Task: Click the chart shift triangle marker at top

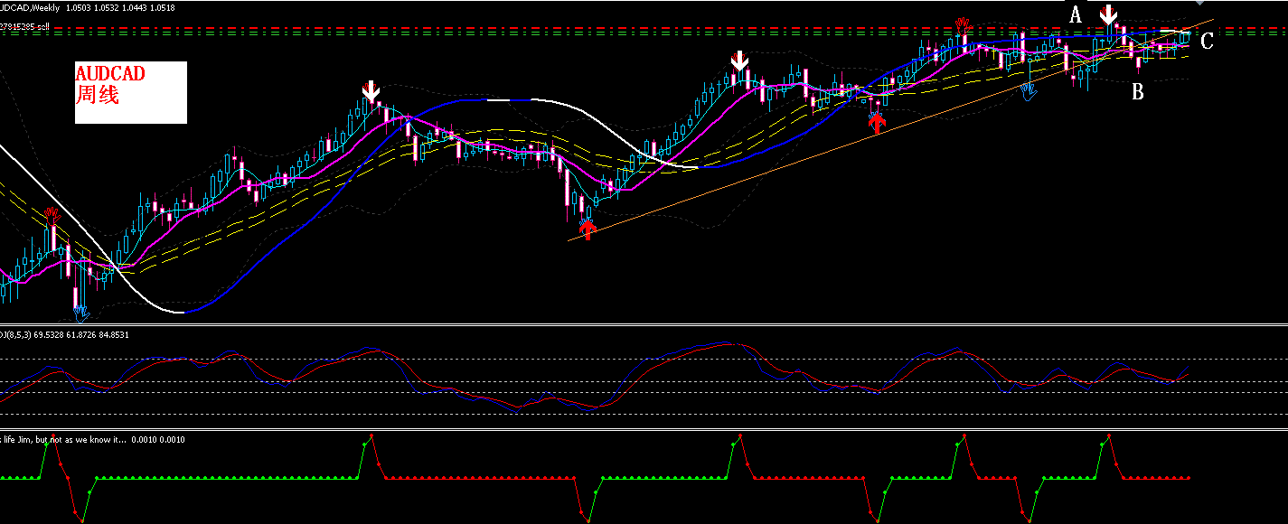Action: 1199,5
